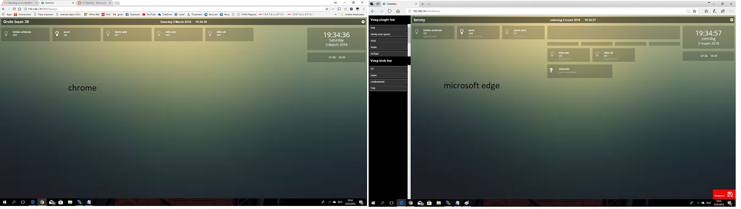Toggle Spots oprit block in Edge

(523, 32)
